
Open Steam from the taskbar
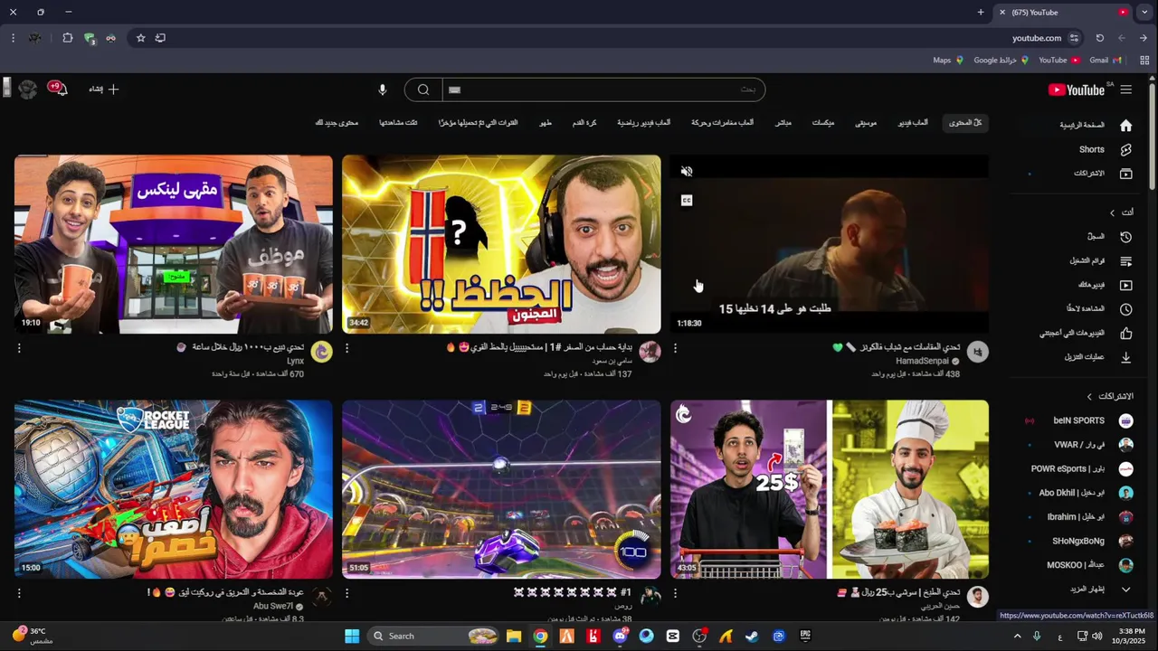pos(752,636)
